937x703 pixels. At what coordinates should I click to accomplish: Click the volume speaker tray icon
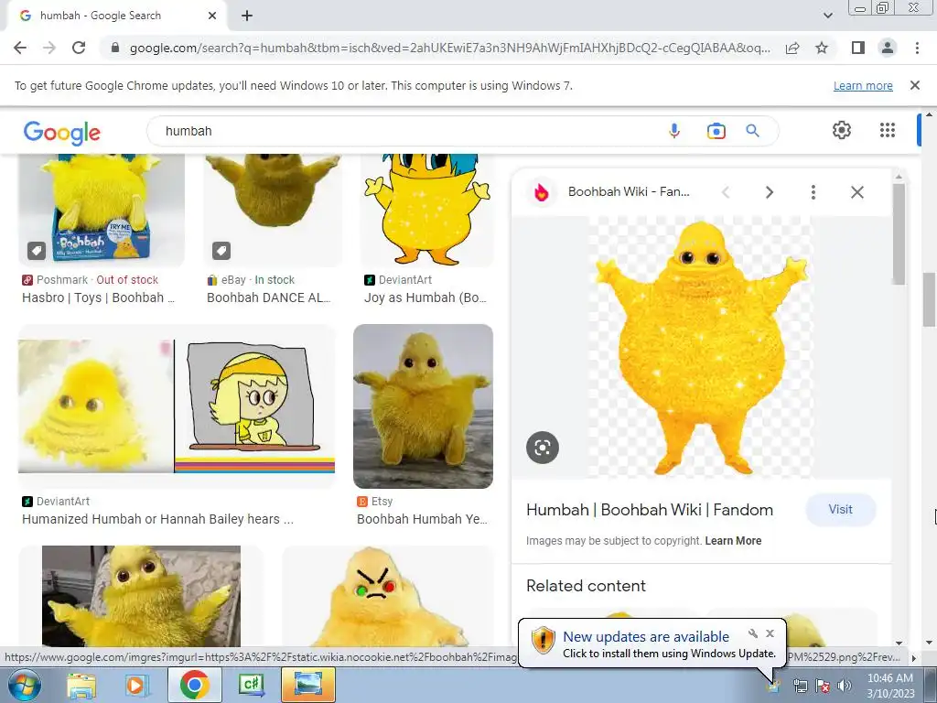pos(844,687)
